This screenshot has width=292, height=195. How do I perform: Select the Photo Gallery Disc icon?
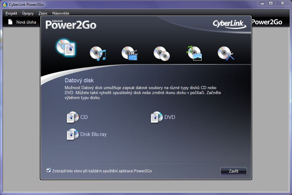point(194,53)
